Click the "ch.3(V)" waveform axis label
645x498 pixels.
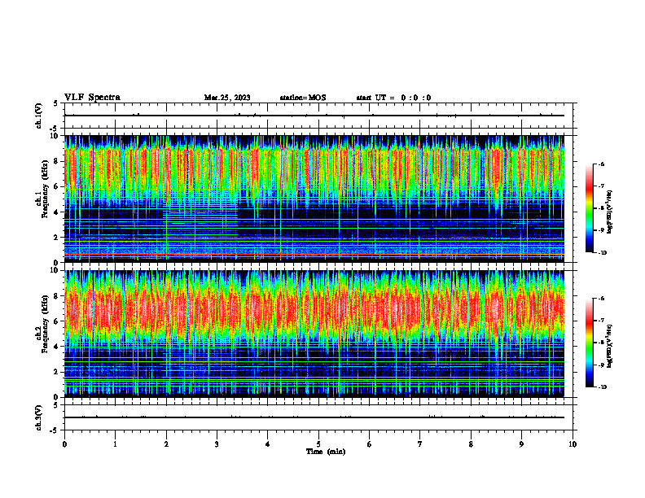39,417
